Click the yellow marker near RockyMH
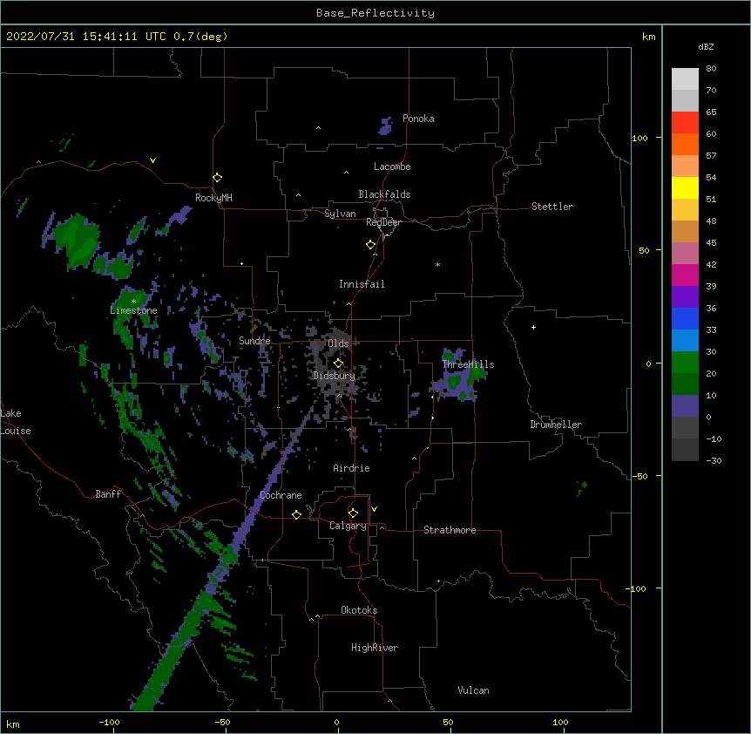The image size is (751, 734). pyautogui.click(x=217, y=178)
